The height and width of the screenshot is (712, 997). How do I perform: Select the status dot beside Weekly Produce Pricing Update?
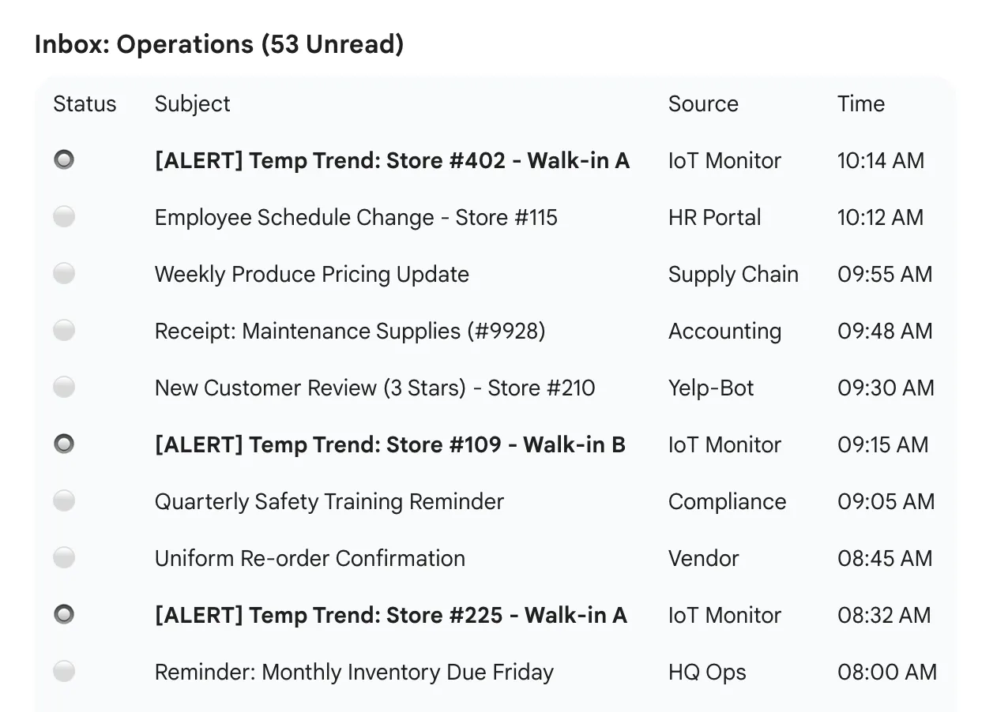point(64,273)
